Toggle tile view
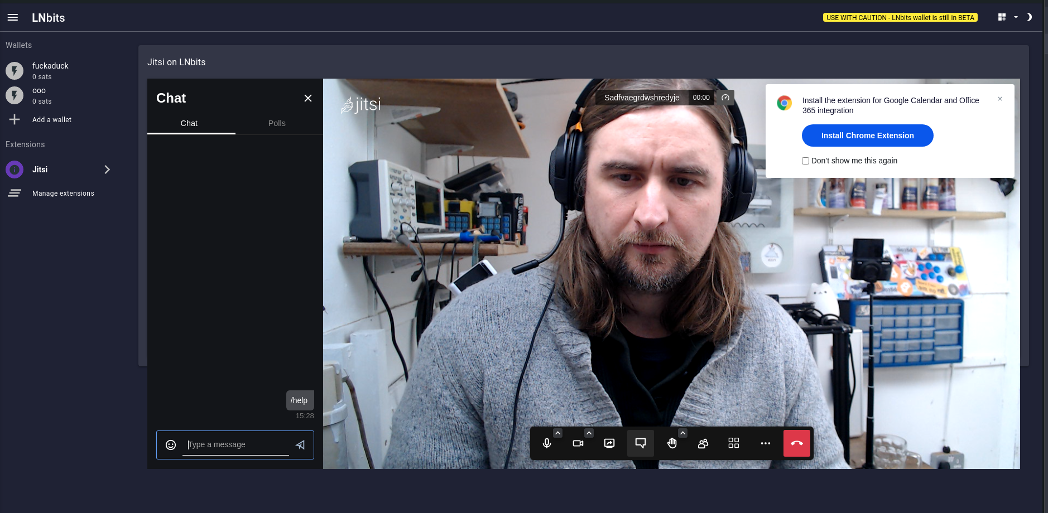Viewport: 1048px width, 513px height. click(x=734, y=443)
